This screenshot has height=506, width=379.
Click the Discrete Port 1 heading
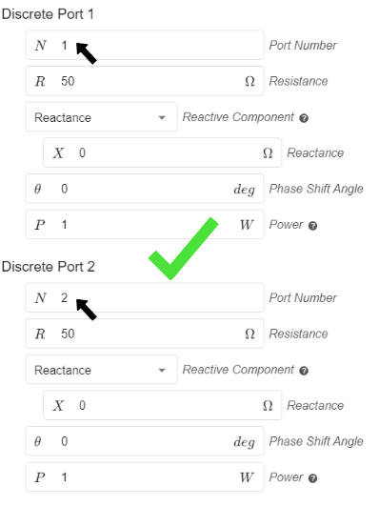coord(48,14)
